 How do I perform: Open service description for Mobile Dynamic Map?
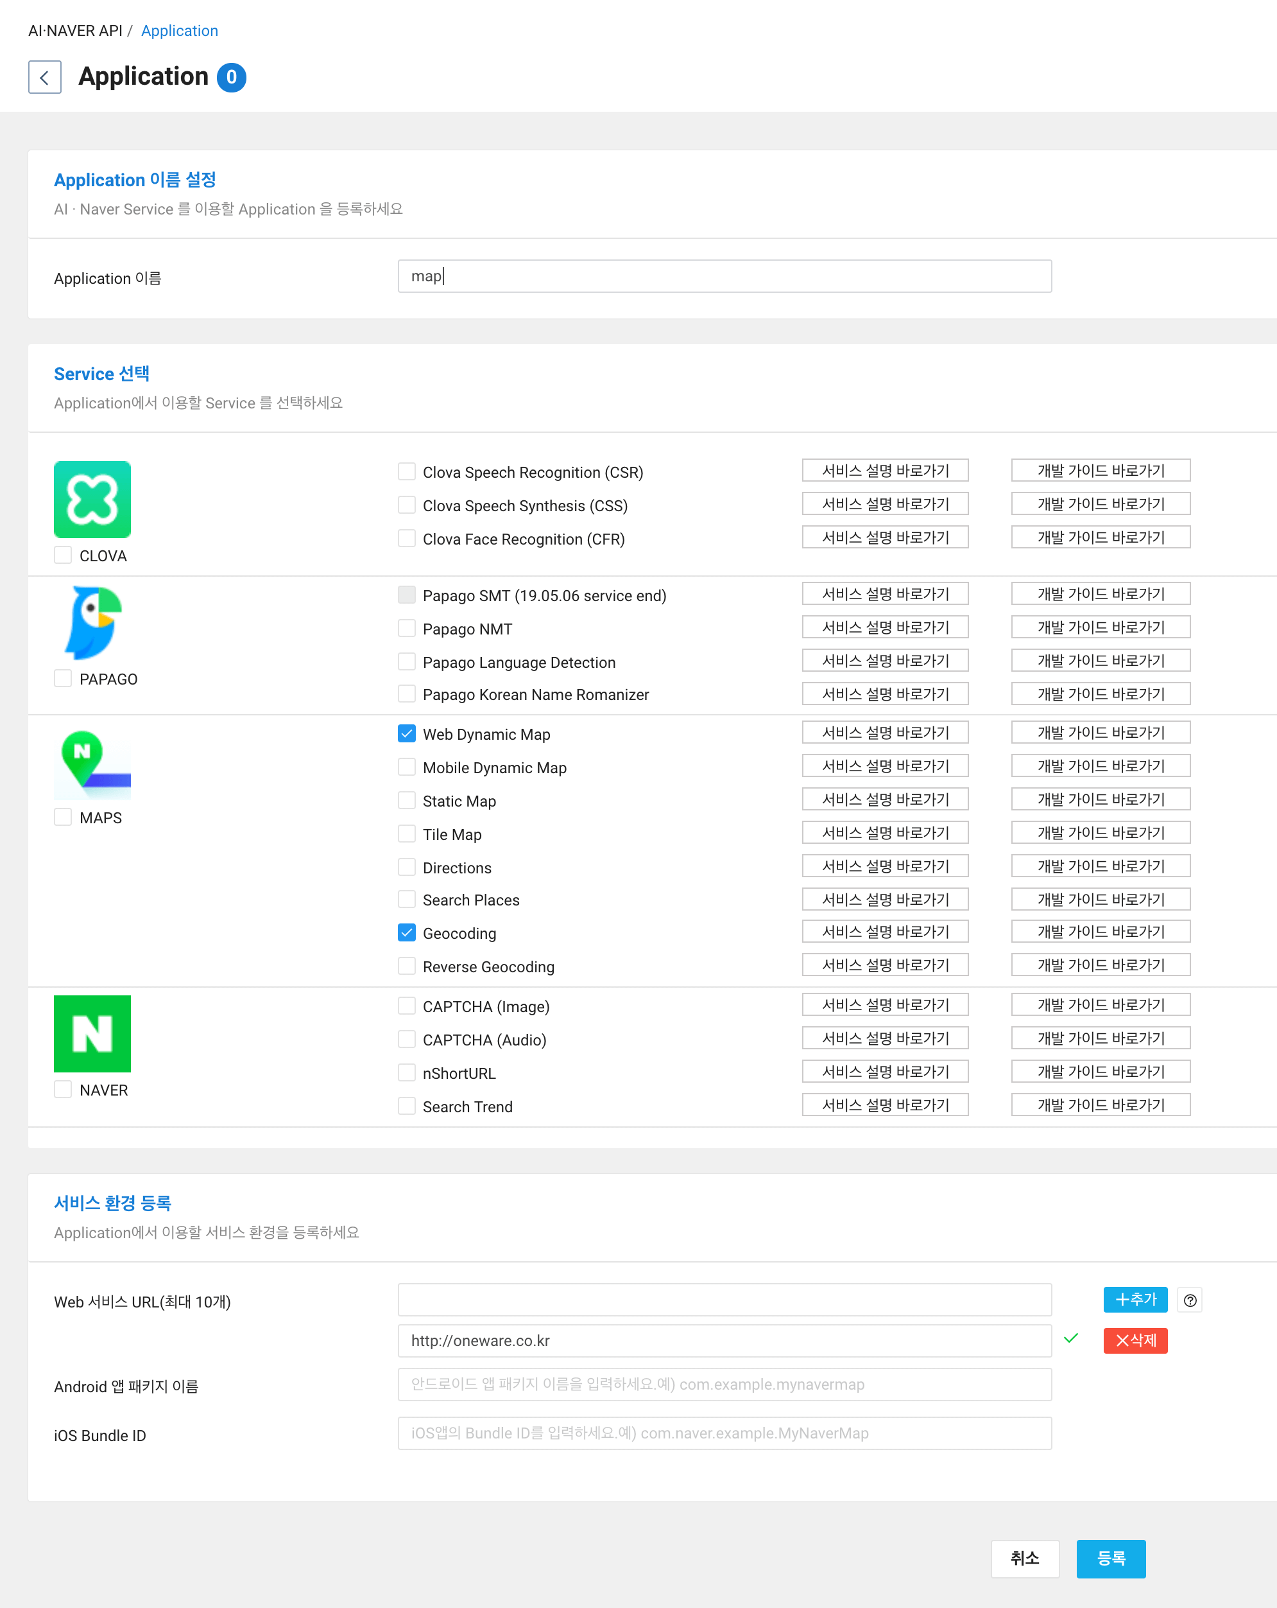[x=885, y=766]
